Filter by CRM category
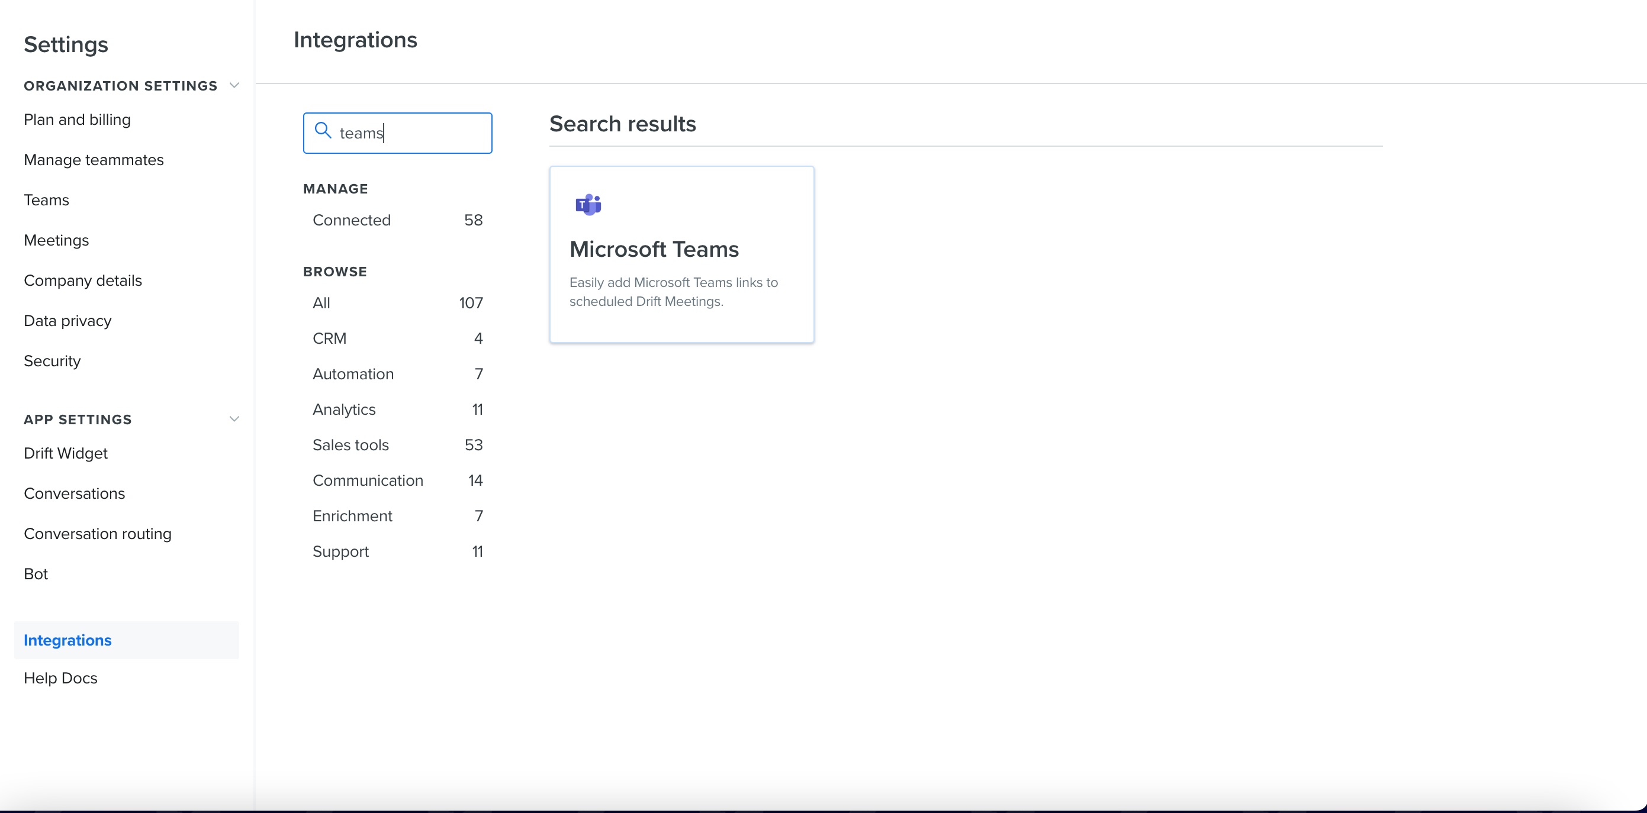 click(398, 338)
